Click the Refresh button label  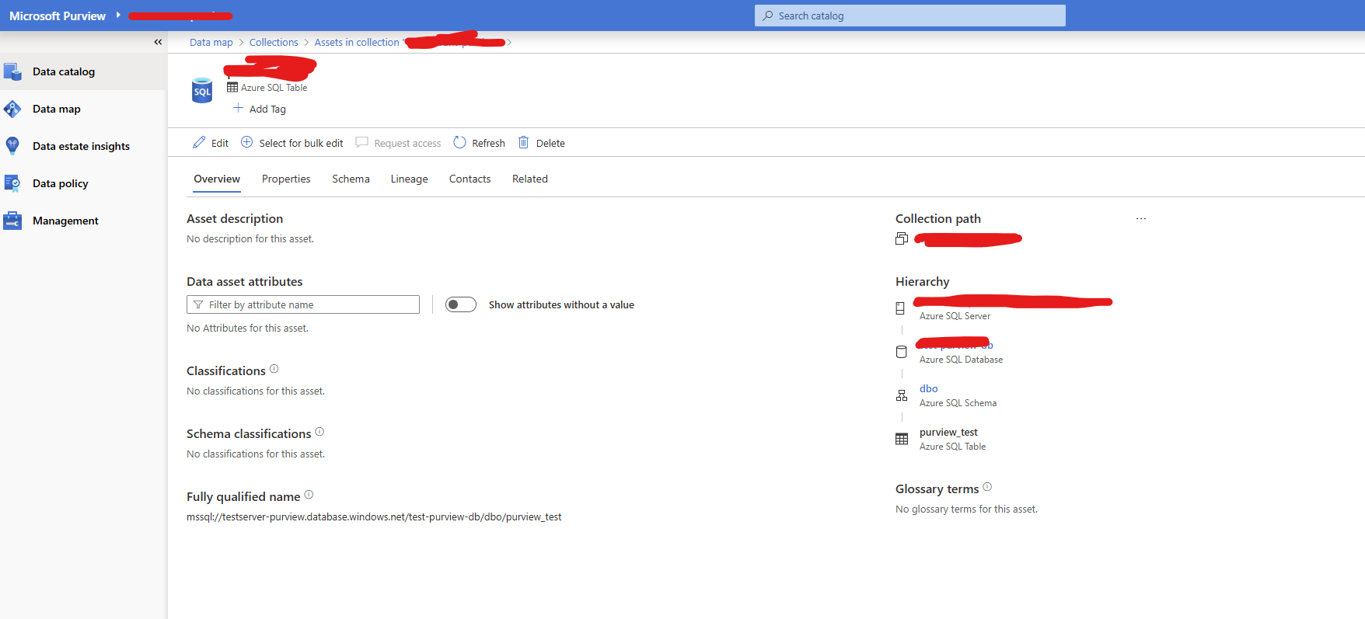(488, 143)
